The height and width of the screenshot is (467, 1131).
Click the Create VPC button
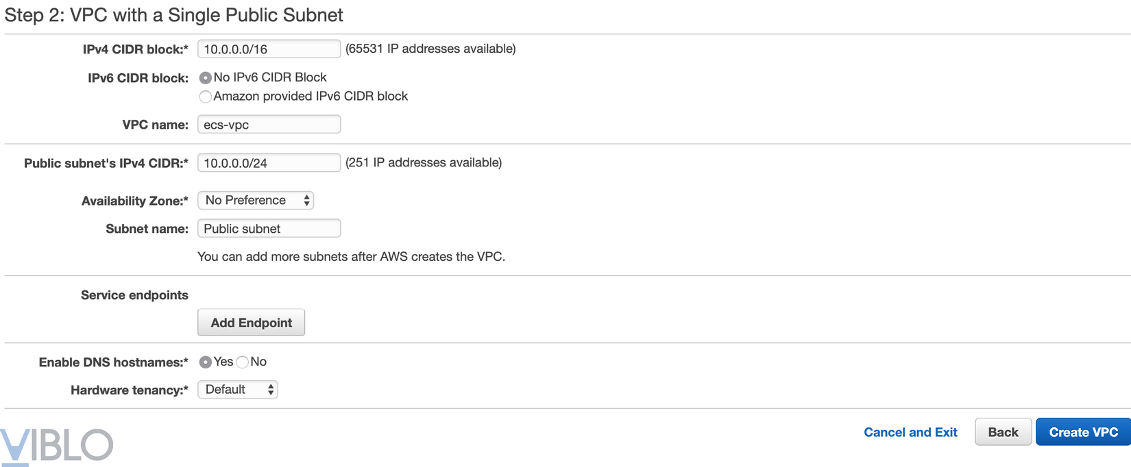[1083, 432]
